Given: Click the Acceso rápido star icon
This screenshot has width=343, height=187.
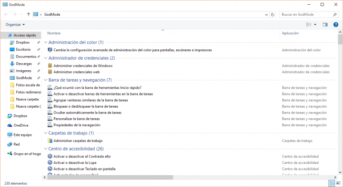Looking at the screenshot, I should 10,35.
